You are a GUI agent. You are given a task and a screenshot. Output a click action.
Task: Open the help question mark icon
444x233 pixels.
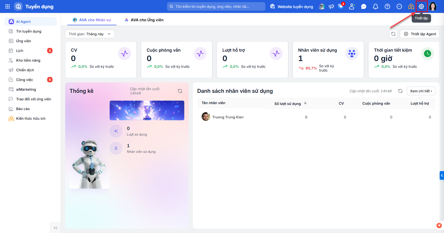tap(387, 6)
